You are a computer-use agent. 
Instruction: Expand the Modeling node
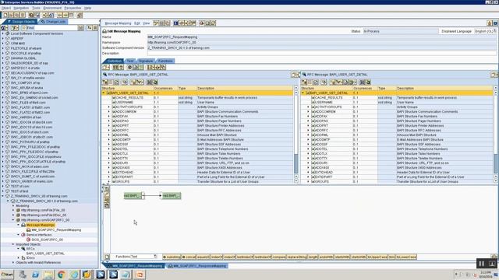pyautogui.click(x=13, y=205)
